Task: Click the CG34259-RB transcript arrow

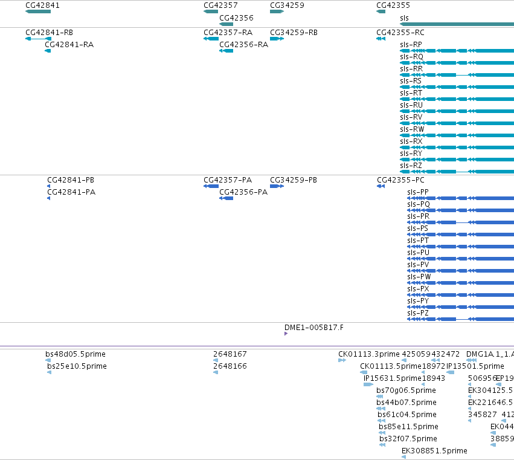Action: 277,39
